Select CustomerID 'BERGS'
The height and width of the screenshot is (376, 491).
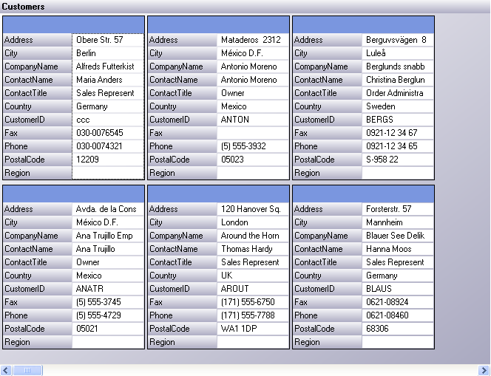pos(398,120)
